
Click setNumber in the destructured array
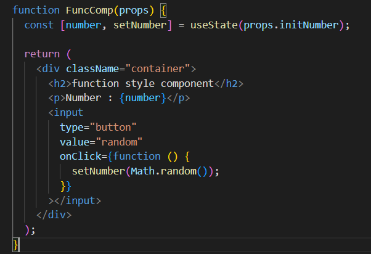click(x=140, y=25)
